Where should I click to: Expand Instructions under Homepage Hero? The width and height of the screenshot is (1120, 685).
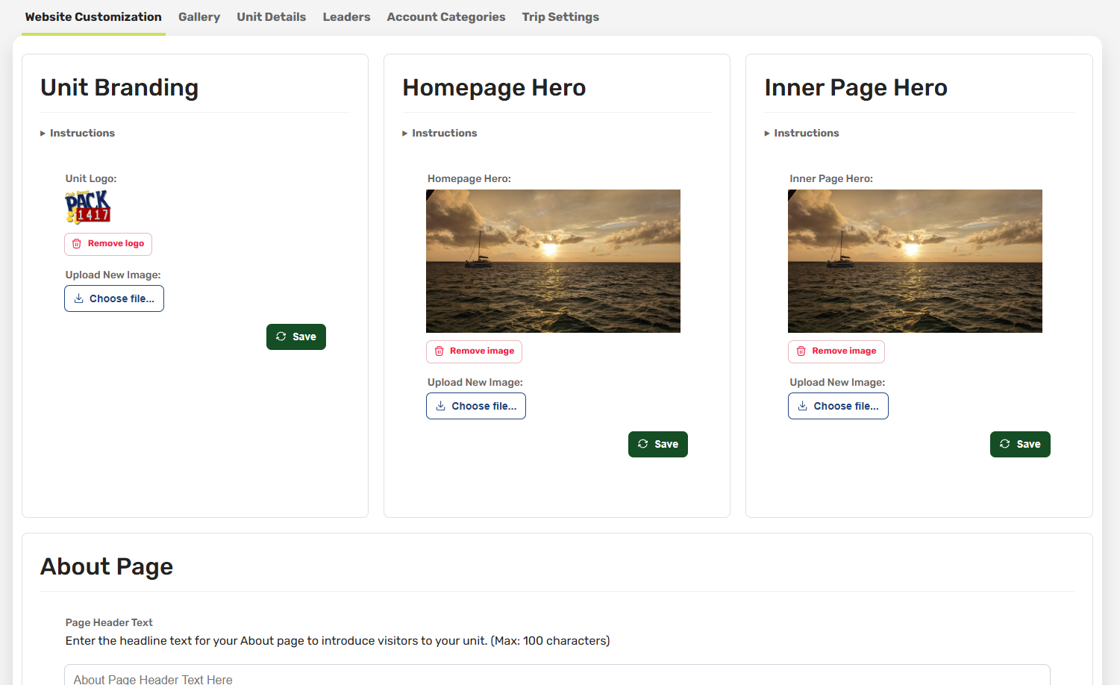tap(439, 133)
